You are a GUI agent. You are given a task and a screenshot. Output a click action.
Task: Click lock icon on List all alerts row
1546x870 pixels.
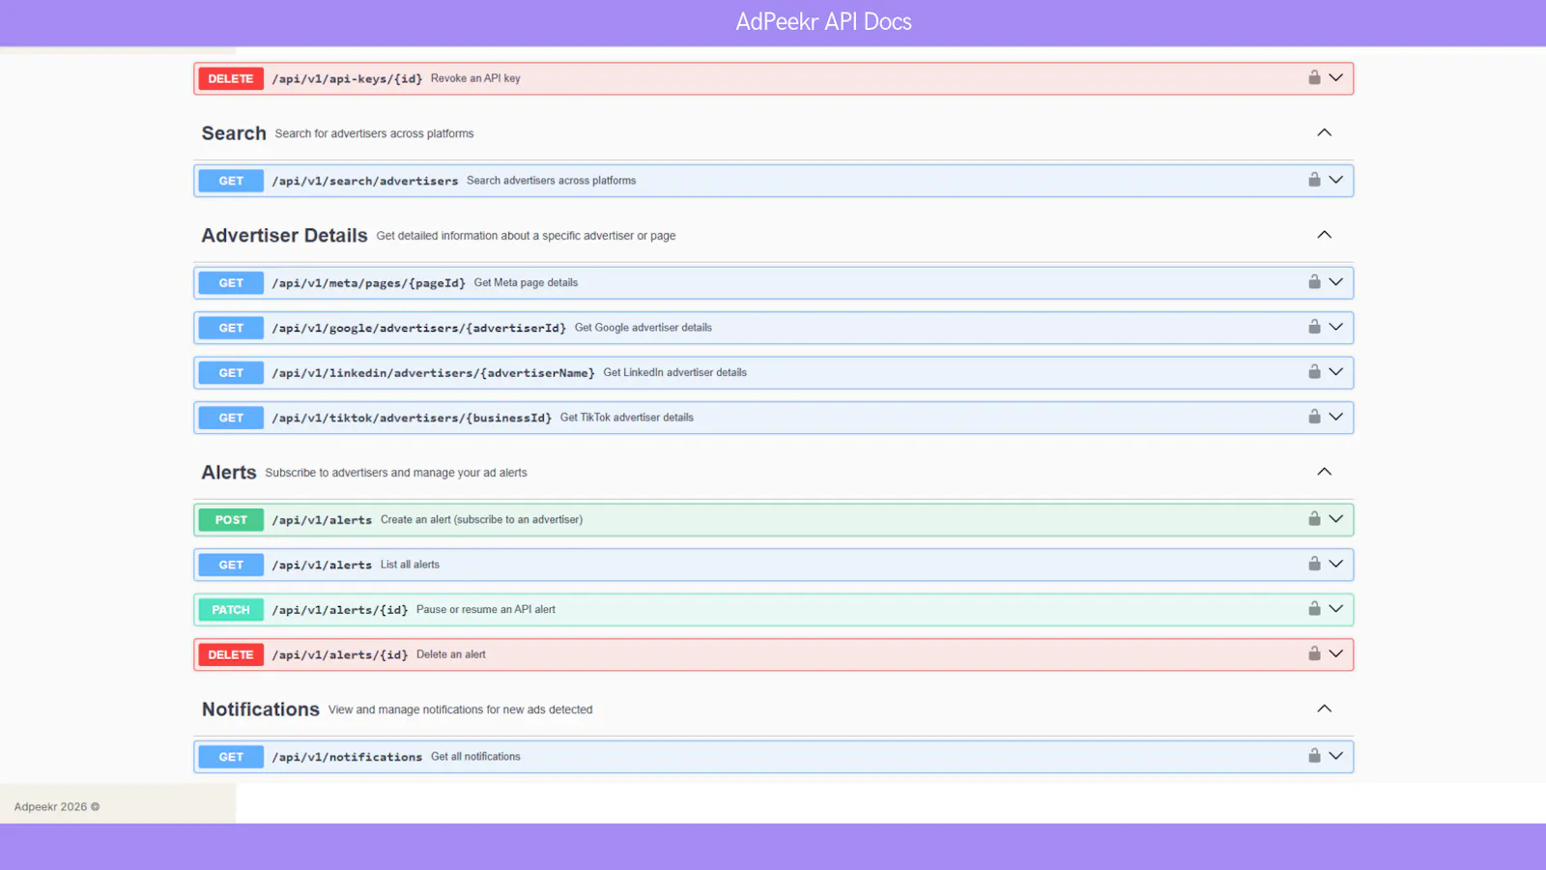point(1314,564)
